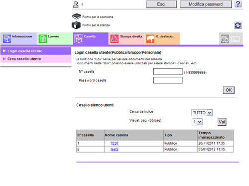This screenshot has height=186, width=249.
Task: Switch to the Lavoro tab
Action: (55, 38)
